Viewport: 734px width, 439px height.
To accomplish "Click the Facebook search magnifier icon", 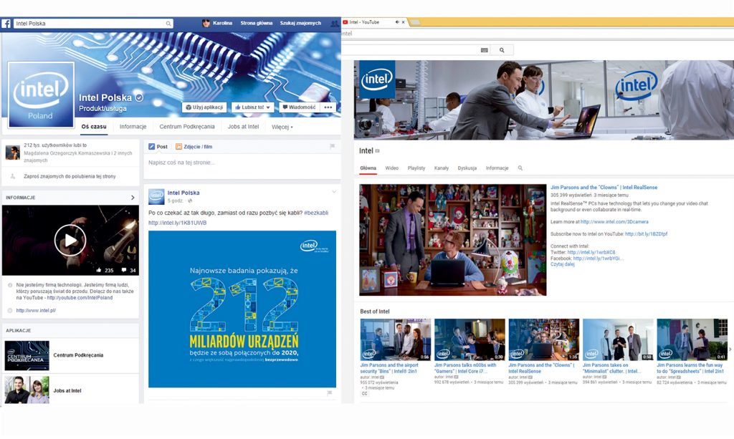I will click(x=168, y=24).
